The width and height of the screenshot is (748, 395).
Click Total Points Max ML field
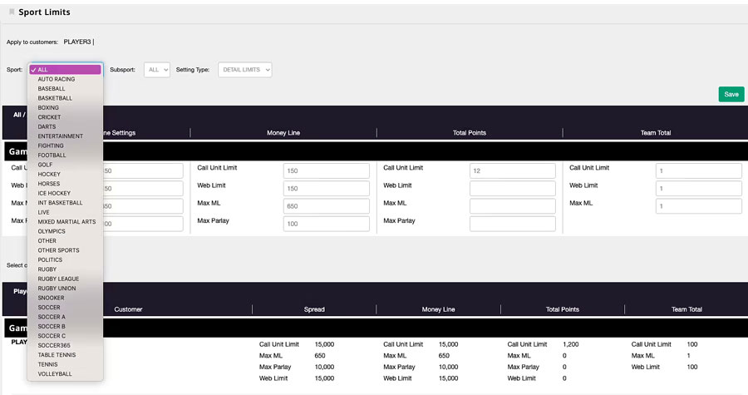click(x=512, y=206)
